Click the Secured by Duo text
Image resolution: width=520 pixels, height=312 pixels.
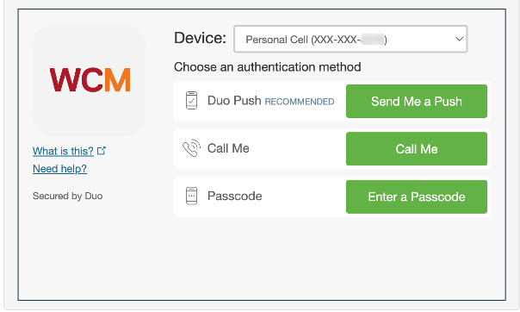coord(68,196)
